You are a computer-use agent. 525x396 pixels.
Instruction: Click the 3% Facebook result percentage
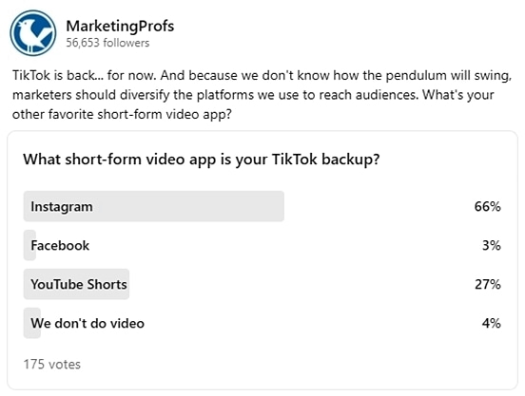[491, 246]
